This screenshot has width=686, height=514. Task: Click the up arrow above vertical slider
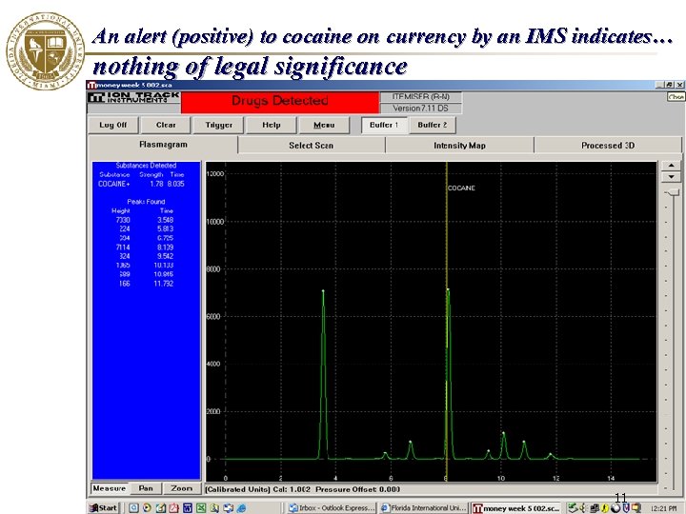[x=672, y=165]
